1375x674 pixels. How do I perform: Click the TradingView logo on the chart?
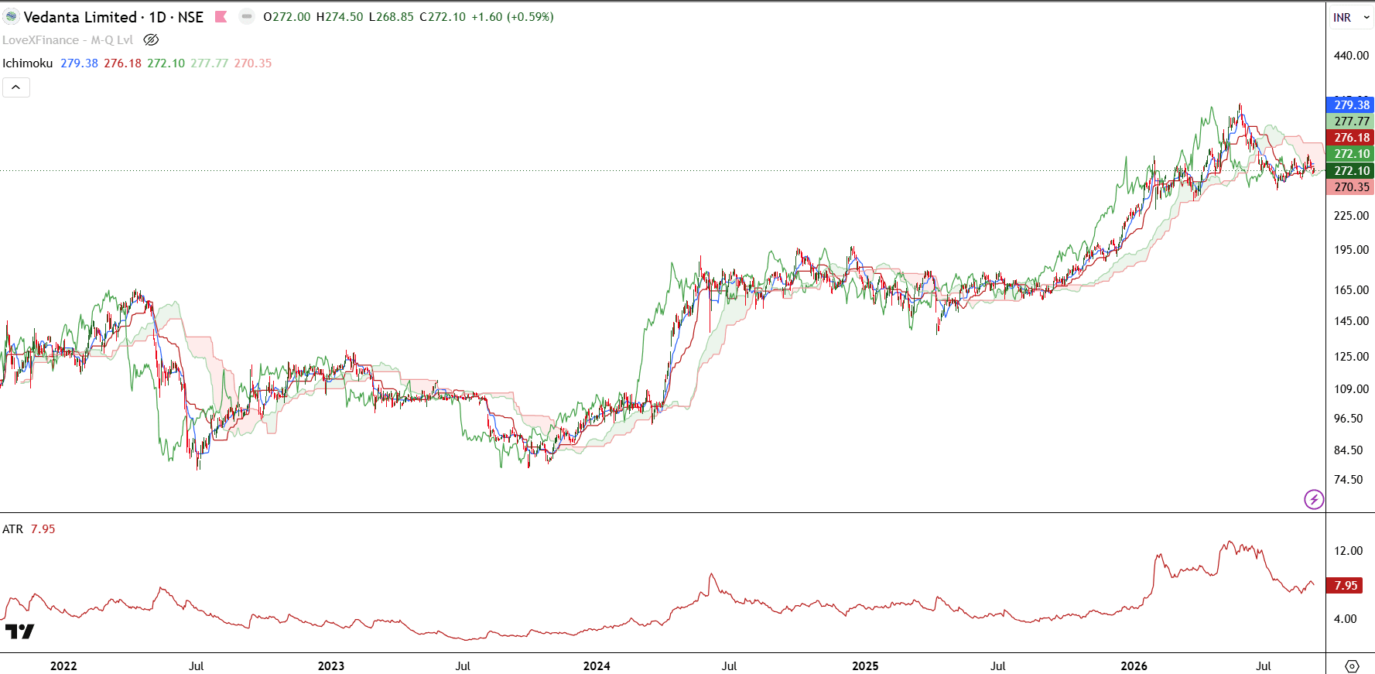click(19, 631)
